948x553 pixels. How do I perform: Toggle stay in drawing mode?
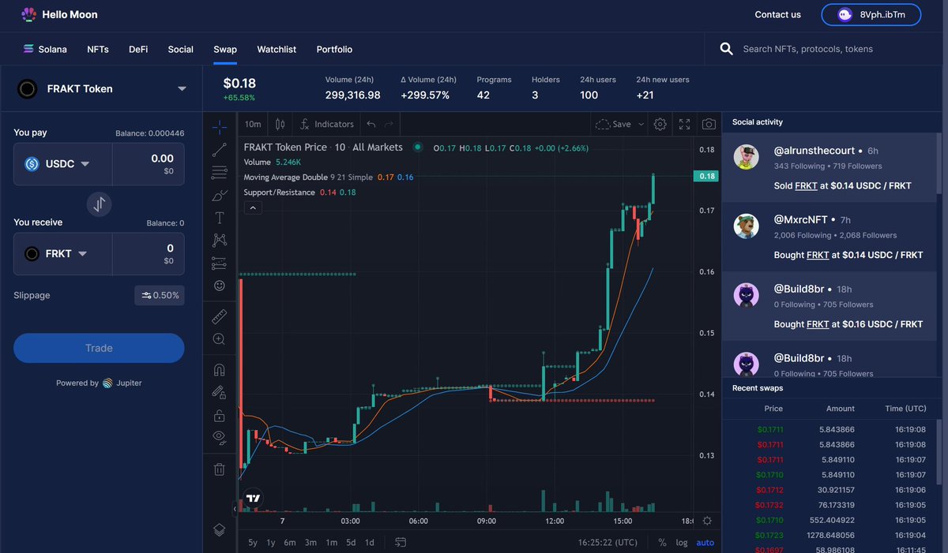pyautogui.click(x=220, y=392)
